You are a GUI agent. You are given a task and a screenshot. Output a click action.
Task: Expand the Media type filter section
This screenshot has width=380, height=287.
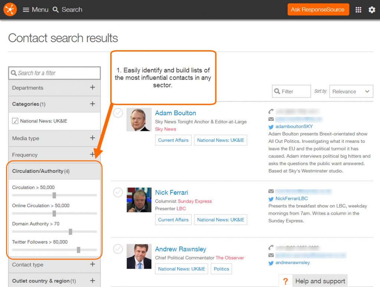click(92, 138)
